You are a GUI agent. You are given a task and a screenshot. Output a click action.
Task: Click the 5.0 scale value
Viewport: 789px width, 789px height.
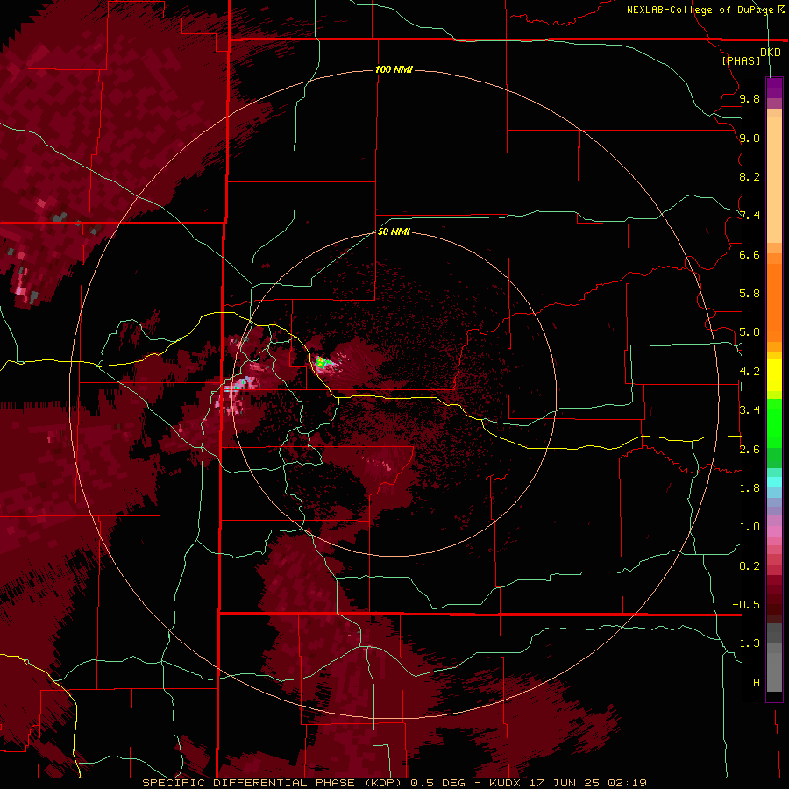pyautogui.click(x=750, y=332)
